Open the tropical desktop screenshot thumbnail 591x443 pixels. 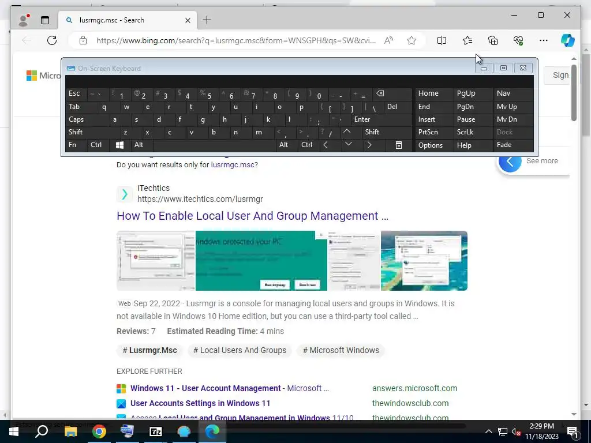pos(424,261)
